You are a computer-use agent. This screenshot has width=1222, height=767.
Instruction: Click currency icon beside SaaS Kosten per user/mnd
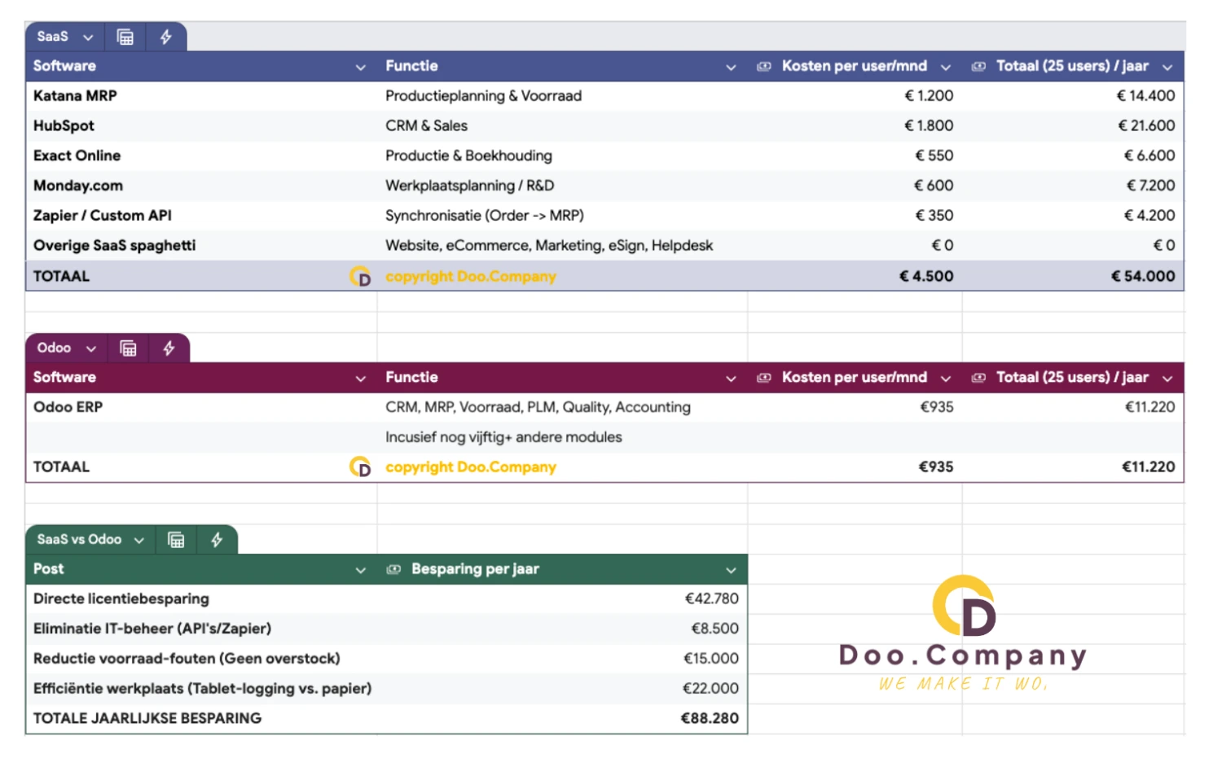pyautogui.click(x=763, y=67)
